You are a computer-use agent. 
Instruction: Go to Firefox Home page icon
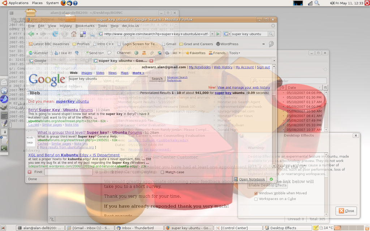(74, 34)
